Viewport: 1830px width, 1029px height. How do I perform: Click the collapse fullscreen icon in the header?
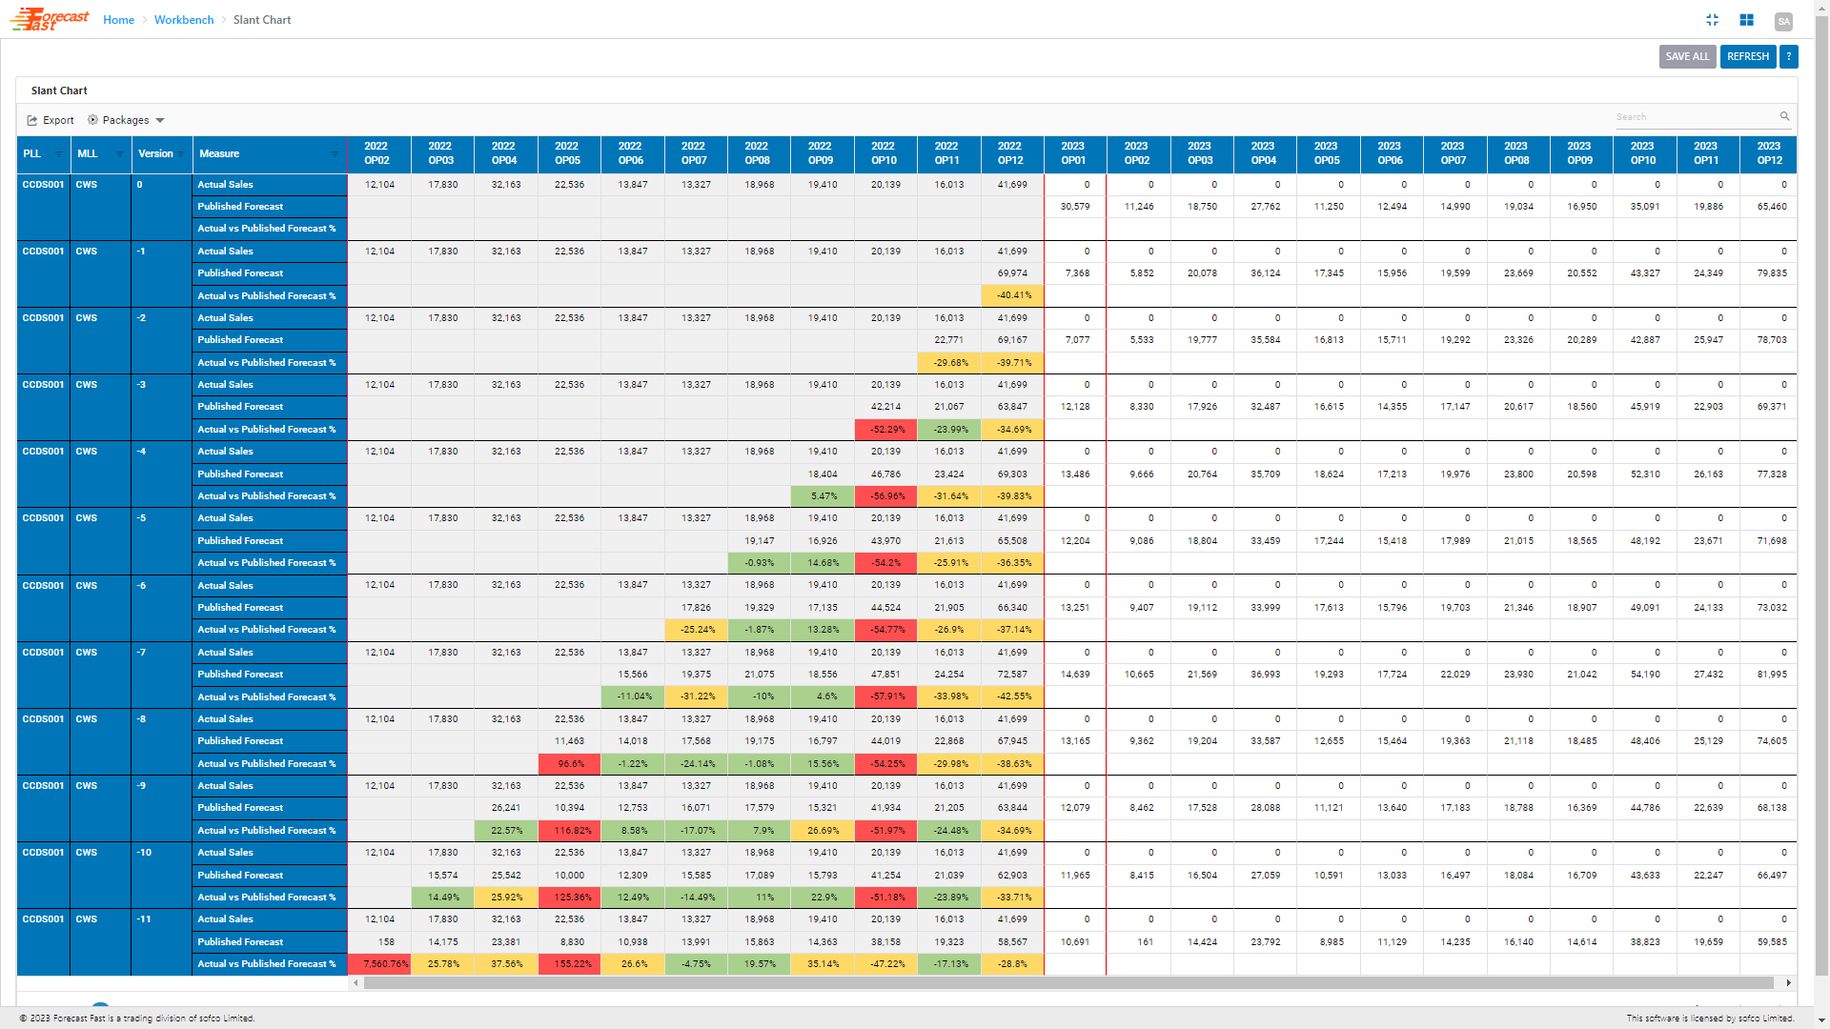click(x=1713, y=19)
